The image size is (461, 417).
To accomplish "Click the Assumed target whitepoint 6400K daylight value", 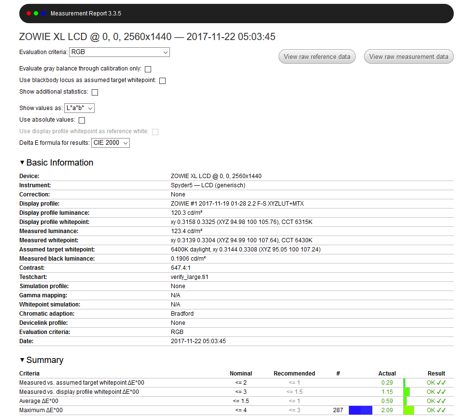I will 246,250.
